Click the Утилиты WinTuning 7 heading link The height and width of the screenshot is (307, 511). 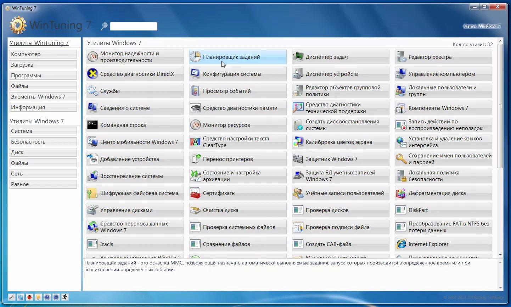pyautogui.click(x=39, y=43)
